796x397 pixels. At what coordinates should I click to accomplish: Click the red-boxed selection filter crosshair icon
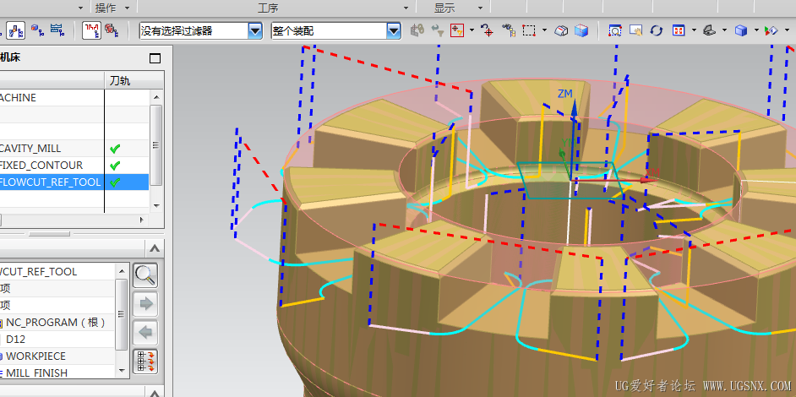[457, 30]
